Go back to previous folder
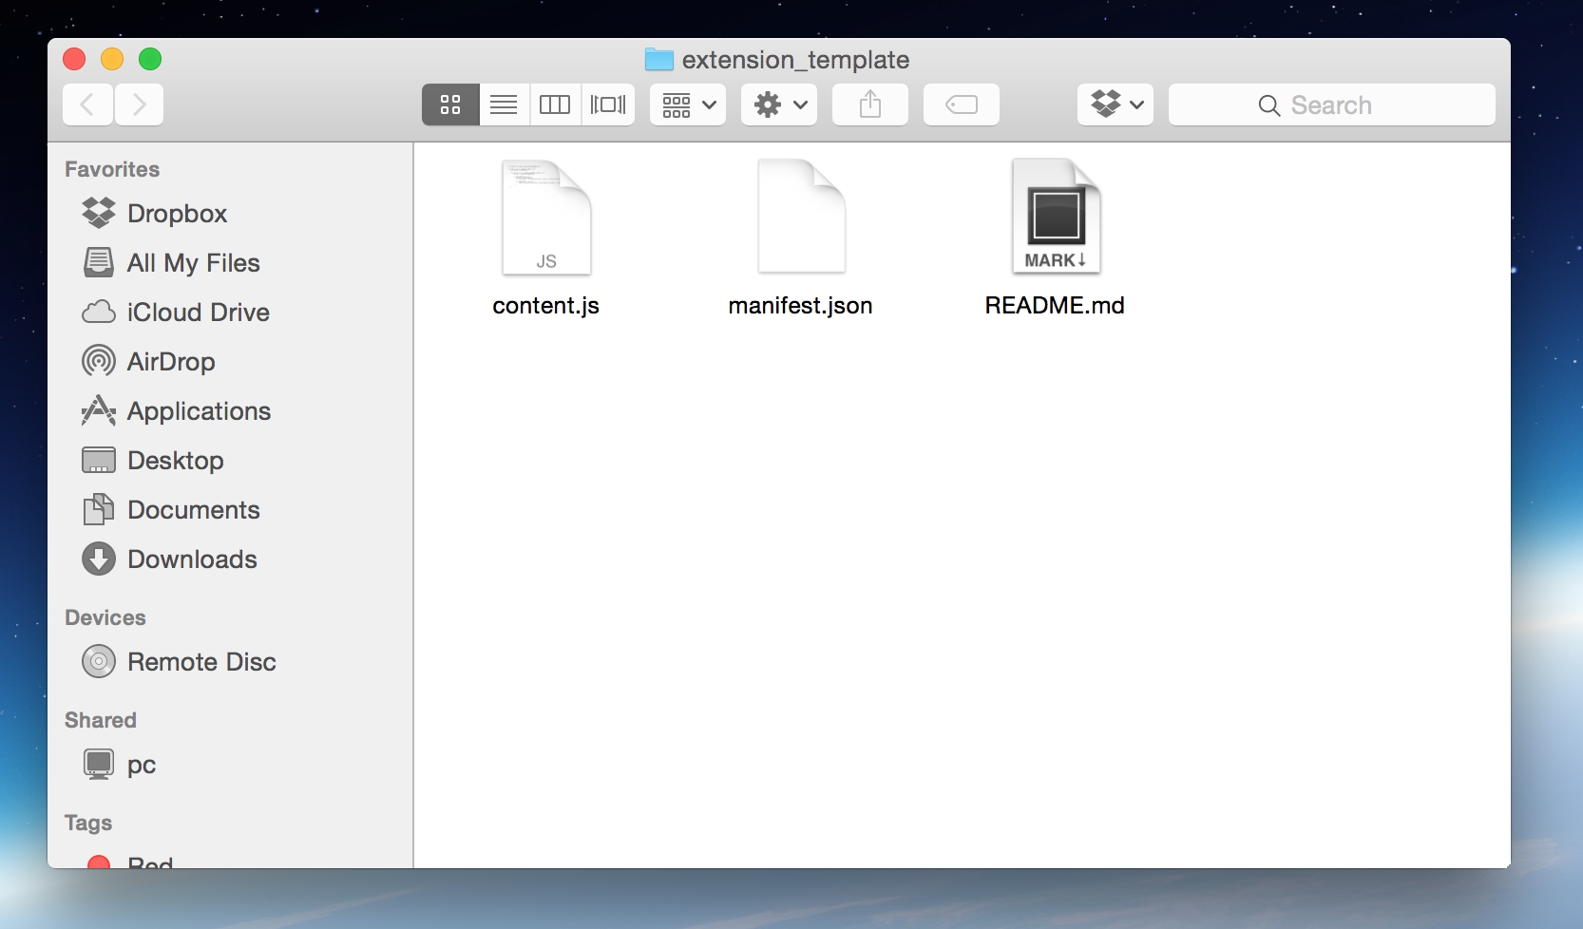 click(x=87, y=104)
